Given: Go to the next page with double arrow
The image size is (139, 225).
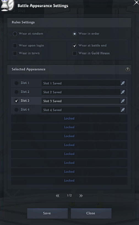Looking at the screenshot, I should pos(81,195).
